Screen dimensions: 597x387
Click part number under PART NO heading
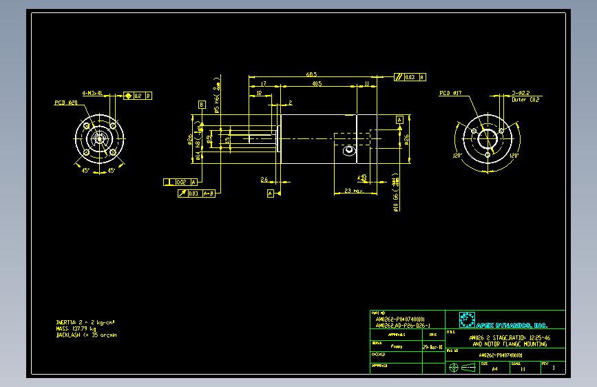[x=400, y=320]
